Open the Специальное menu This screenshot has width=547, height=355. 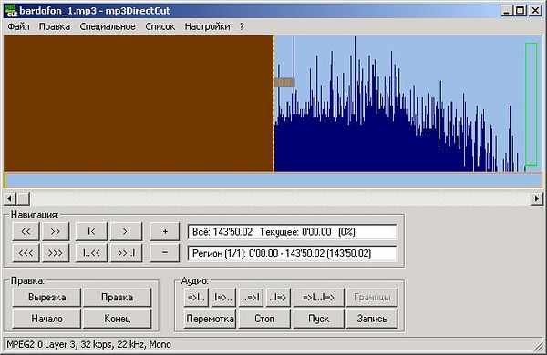[108, 26]
